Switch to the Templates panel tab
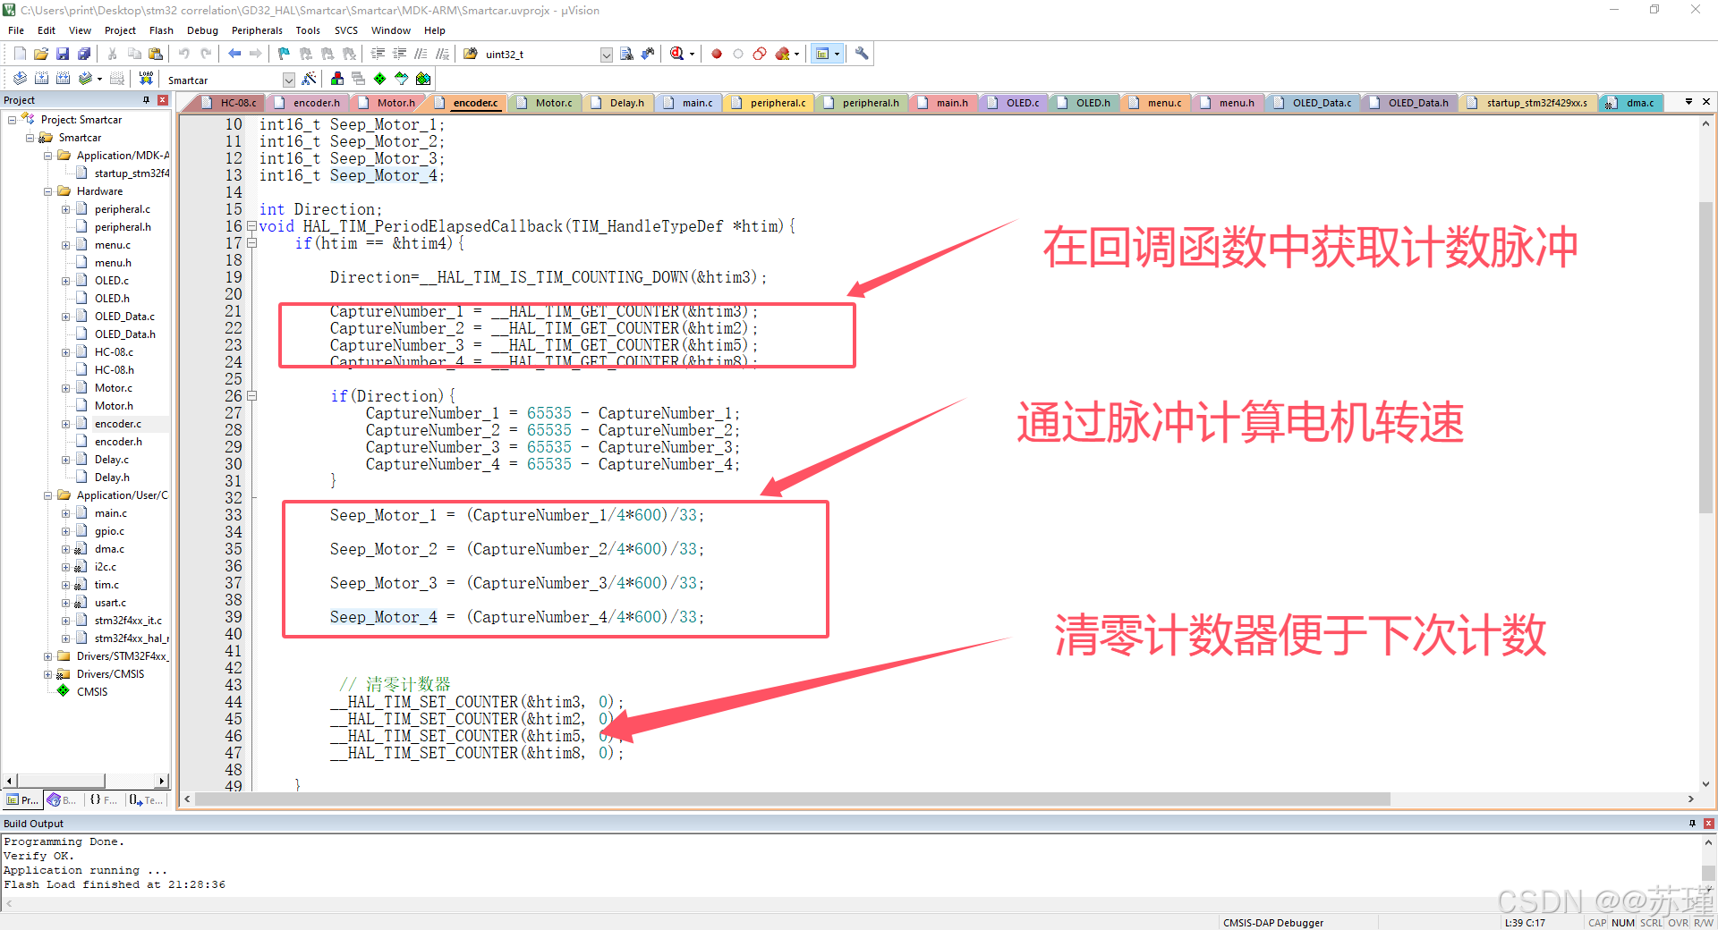 pos(146,800)
